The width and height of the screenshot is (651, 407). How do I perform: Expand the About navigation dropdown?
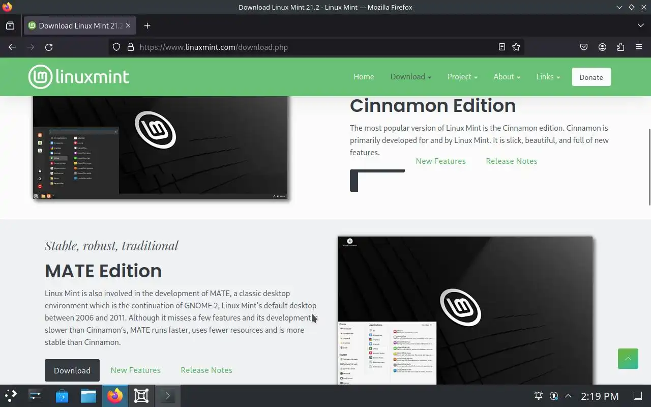pyautogui.click(x=507, y=77)
